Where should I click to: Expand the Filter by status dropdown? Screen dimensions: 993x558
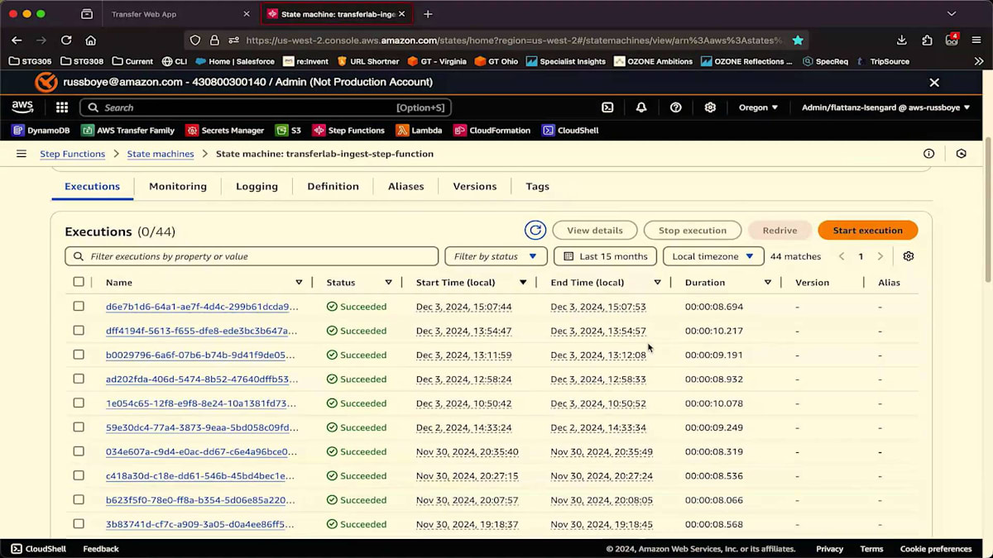[x=495, y=256]
